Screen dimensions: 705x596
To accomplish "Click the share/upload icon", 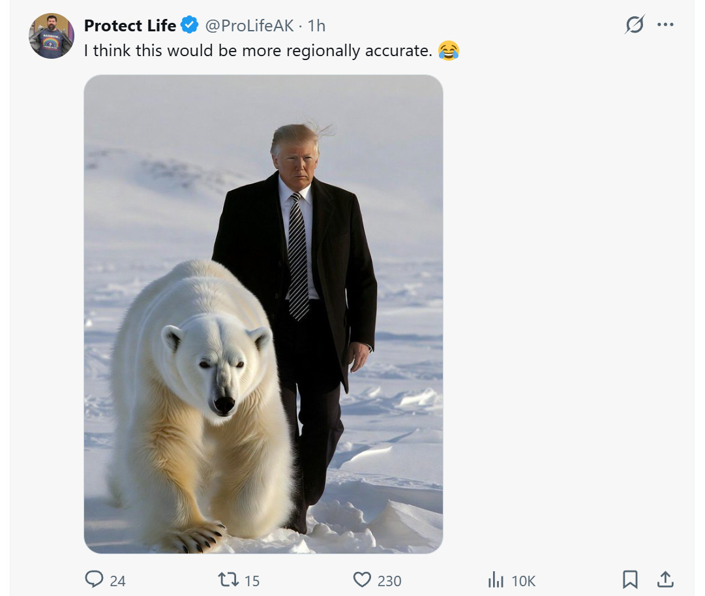I will 666,579.
